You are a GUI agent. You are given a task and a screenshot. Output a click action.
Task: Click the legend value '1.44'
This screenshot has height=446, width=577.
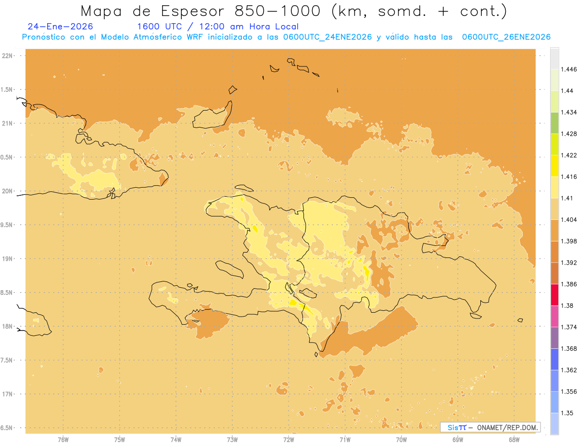click(x=568, y=91)
